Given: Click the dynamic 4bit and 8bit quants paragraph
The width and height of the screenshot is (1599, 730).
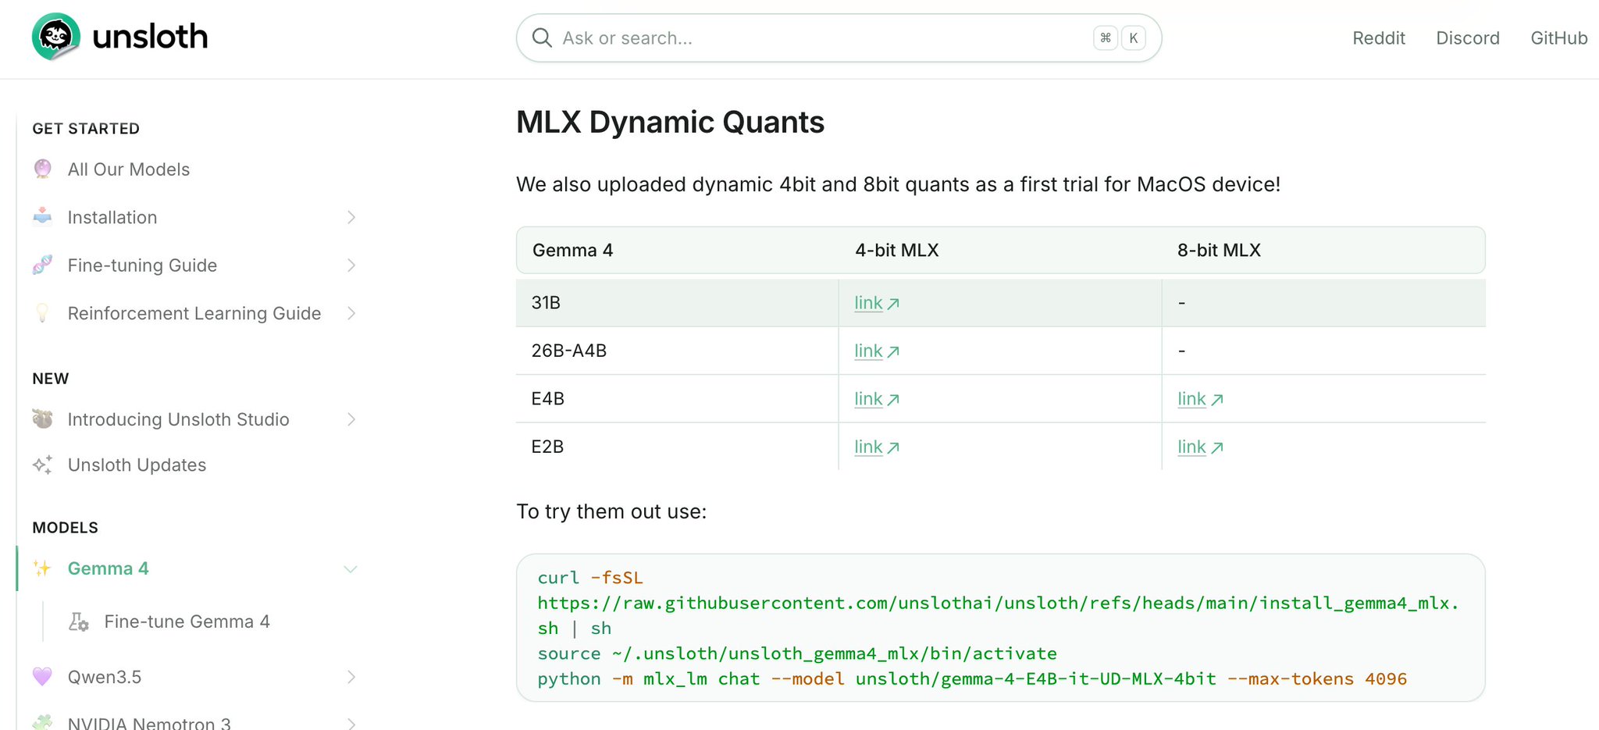Looking at the screenshot, I should (898, 184).
